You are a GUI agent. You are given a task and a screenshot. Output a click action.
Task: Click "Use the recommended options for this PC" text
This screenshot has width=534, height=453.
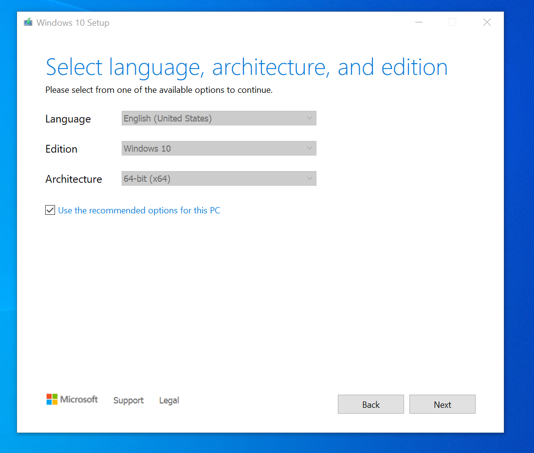[x=139, y=210]
